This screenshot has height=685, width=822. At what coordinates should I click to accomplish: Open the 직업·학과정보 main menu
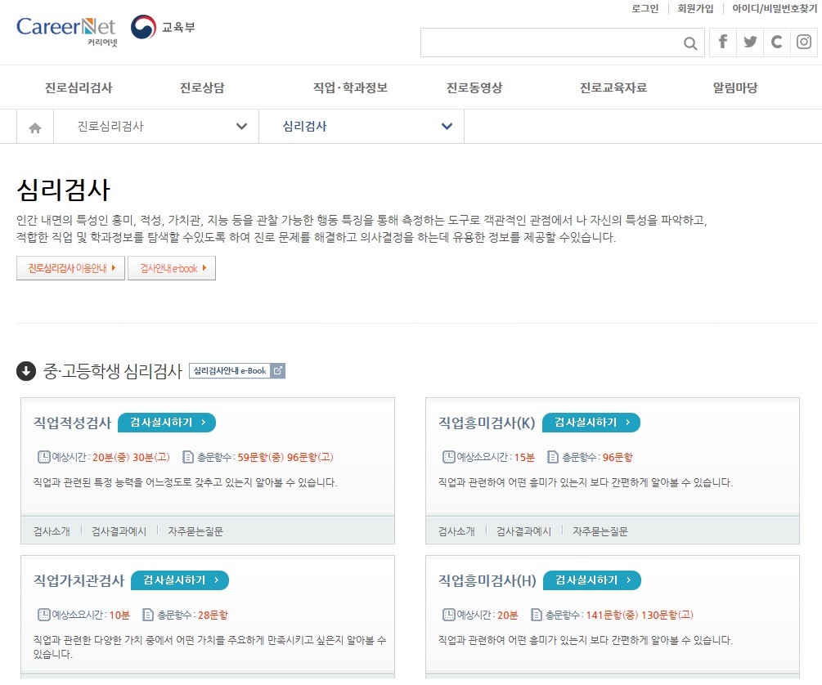tap(350, 87)
